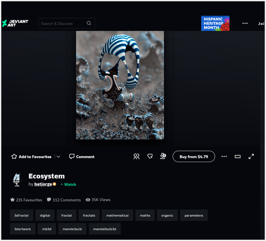Select the fractal tag
The height and width of the screenshot is (241, 266).
click(66, 215)
